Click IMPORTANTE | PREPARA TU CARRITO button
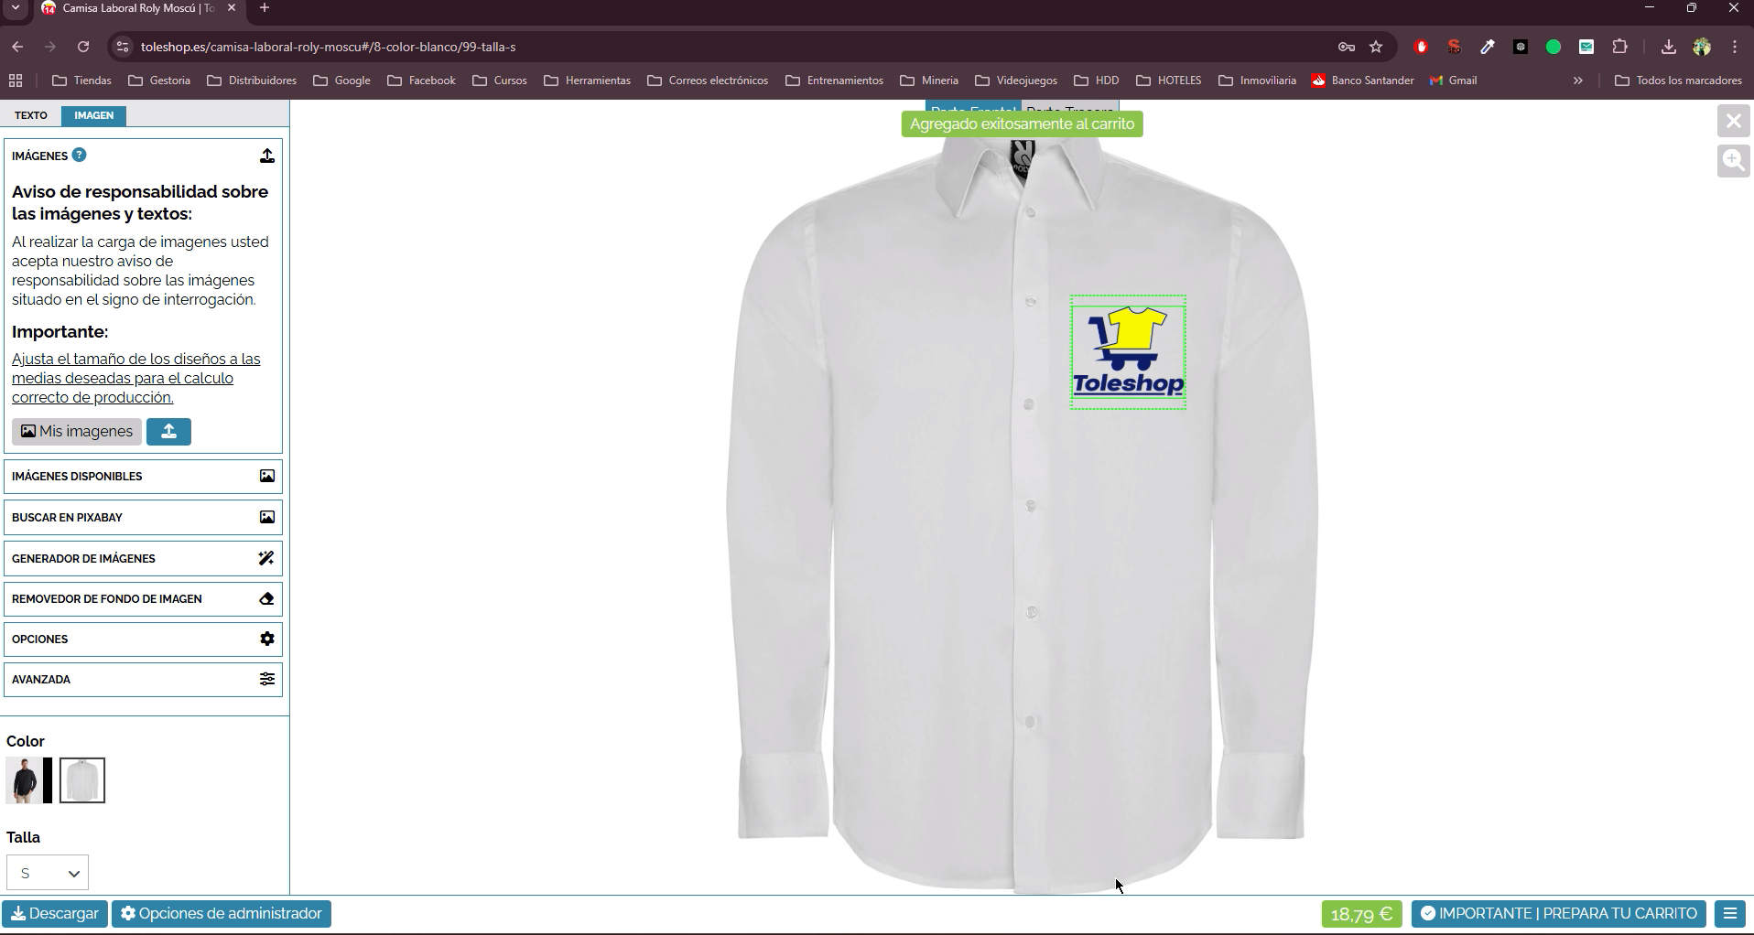Image resolution: width=1754 pixels, height=935 pixels. (x=1559, y=914)
